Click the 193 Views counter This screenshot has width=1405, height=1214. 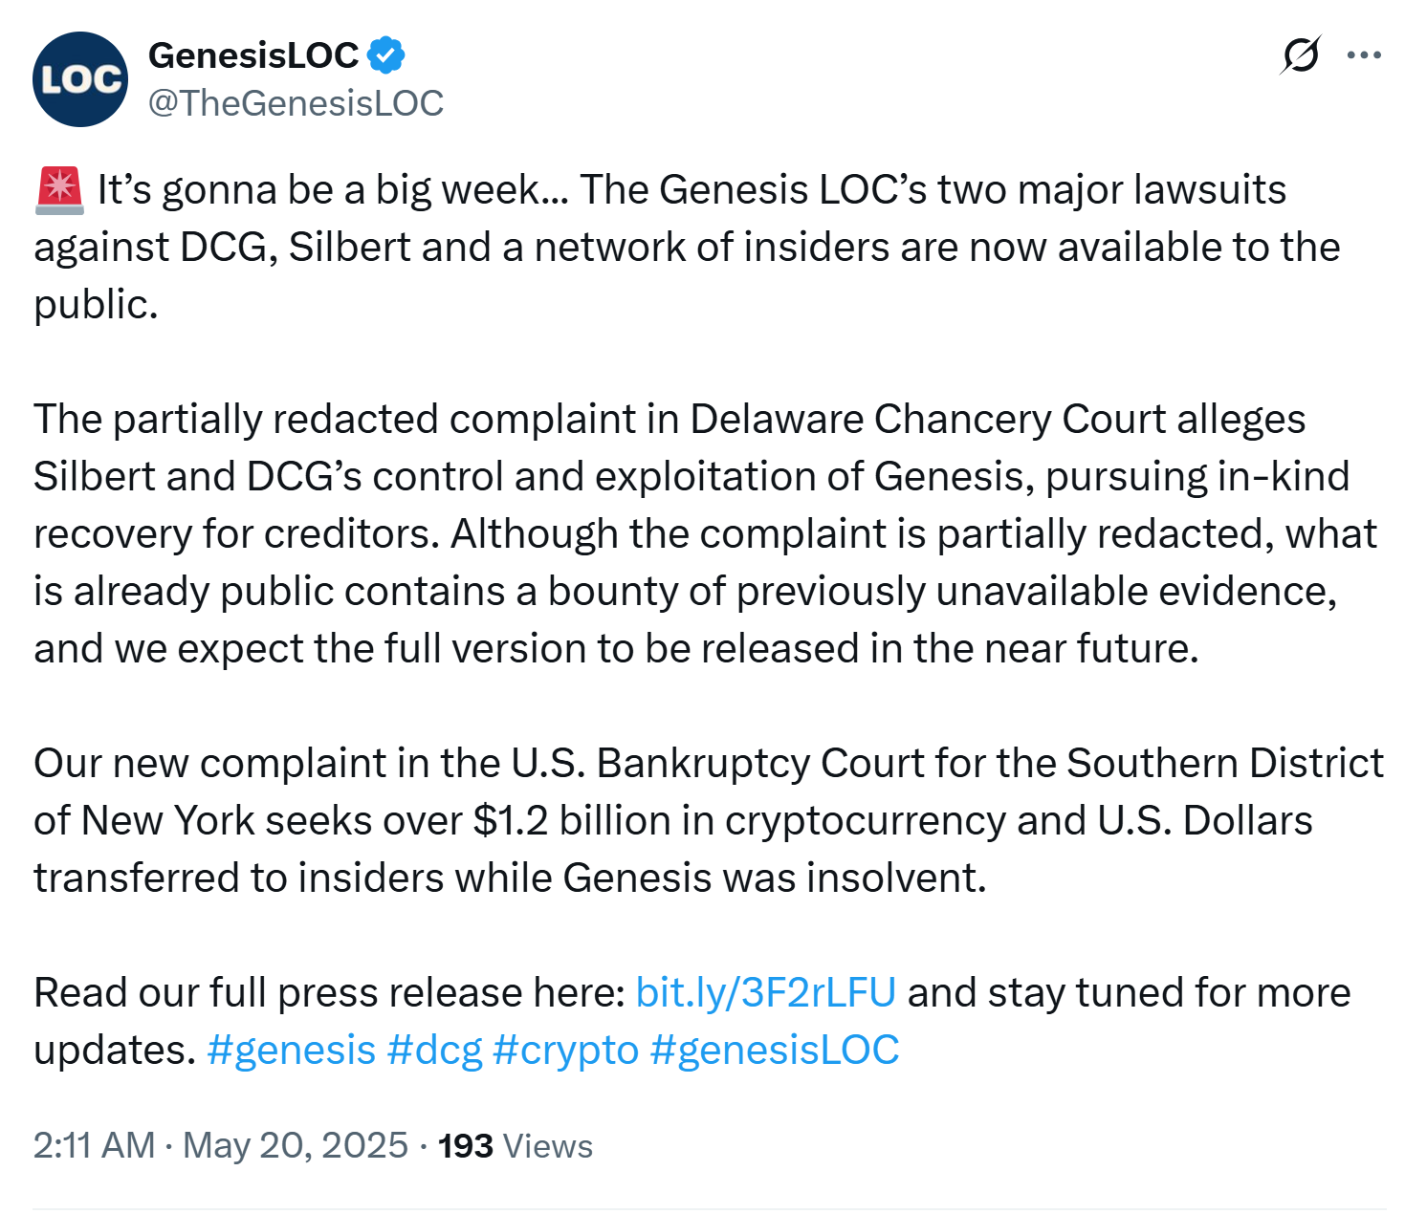tap(515, 1145)
